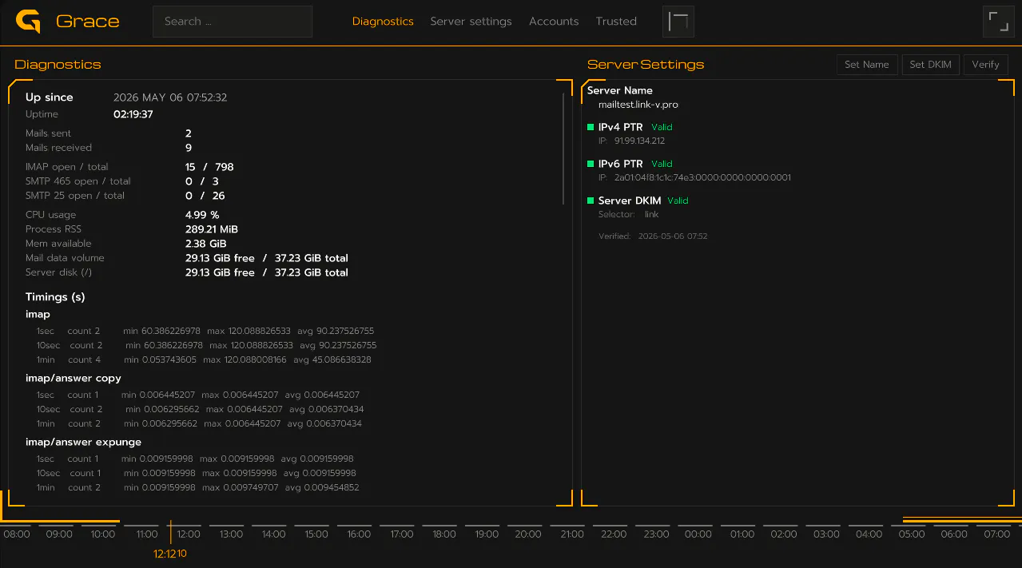
Task: Select 16:00 on the timeline
Action: pos(359,534)
